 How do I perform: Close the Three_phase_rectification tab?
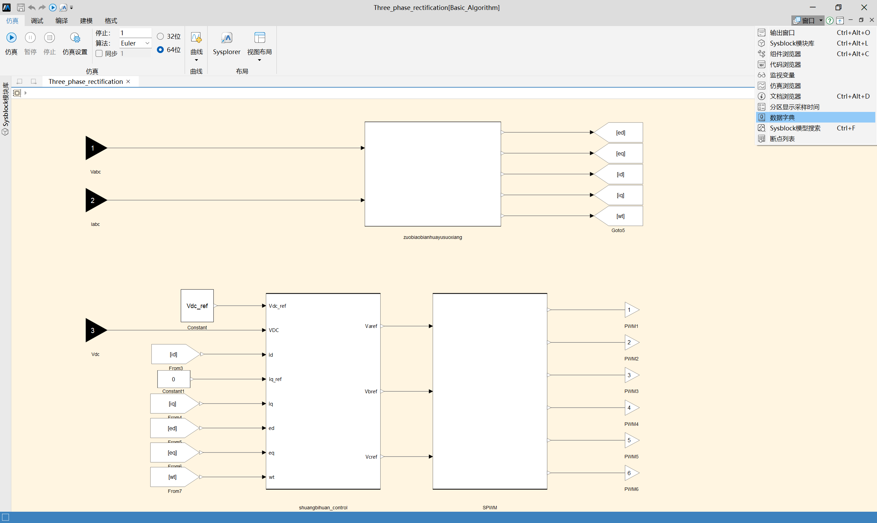tap(128, 81)
